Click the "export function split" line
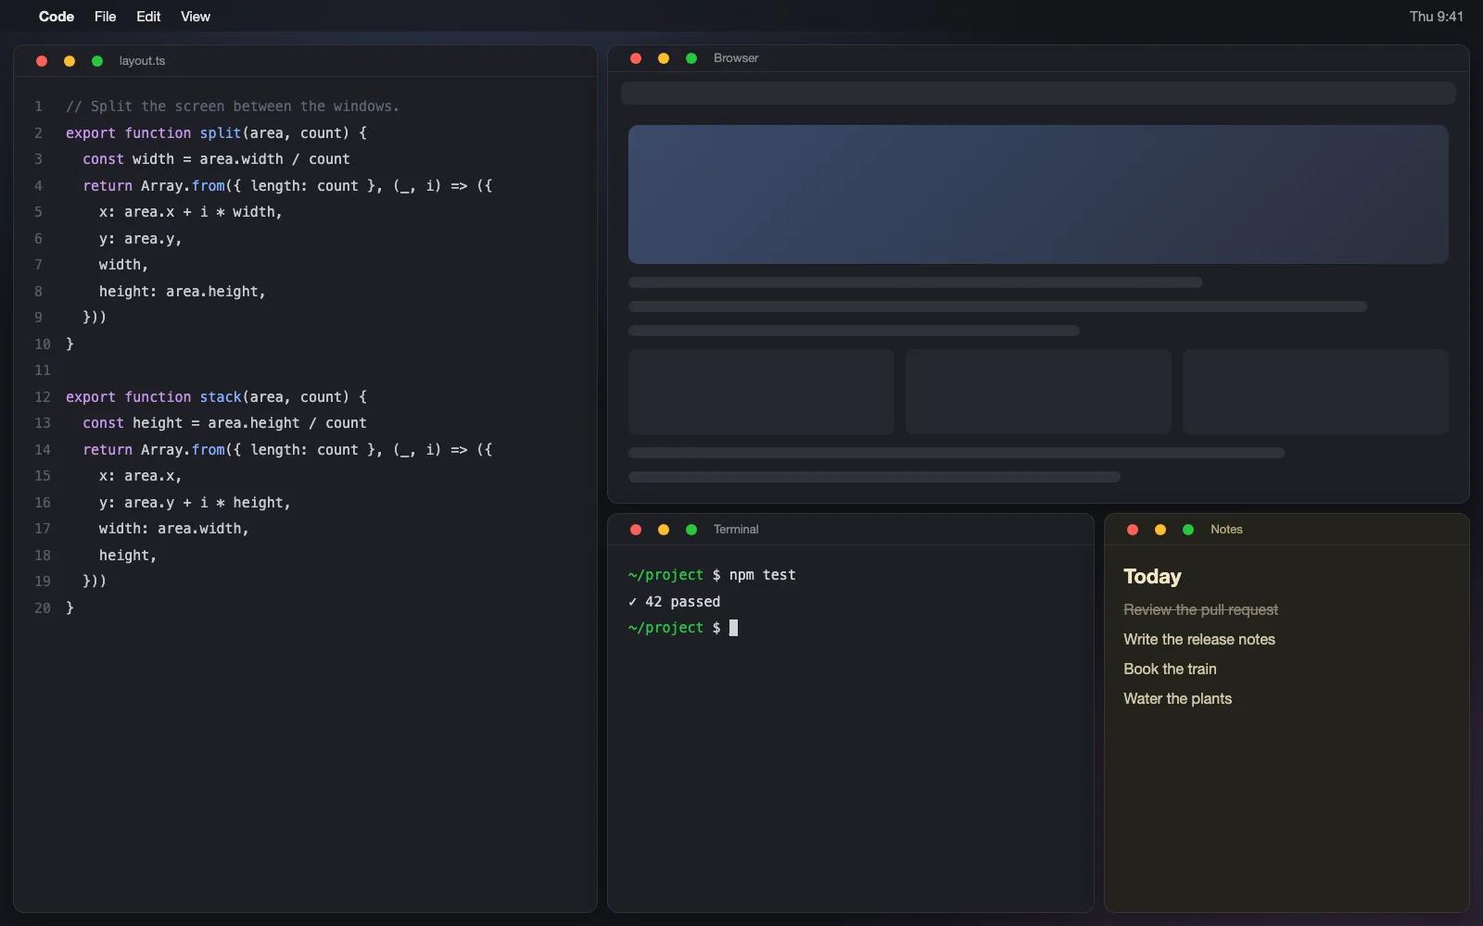Image resolution: width=1483 pixels, height=926 pixels. point(216,133)
